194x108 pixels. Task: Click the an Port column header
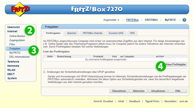click(x=160, y=56)
